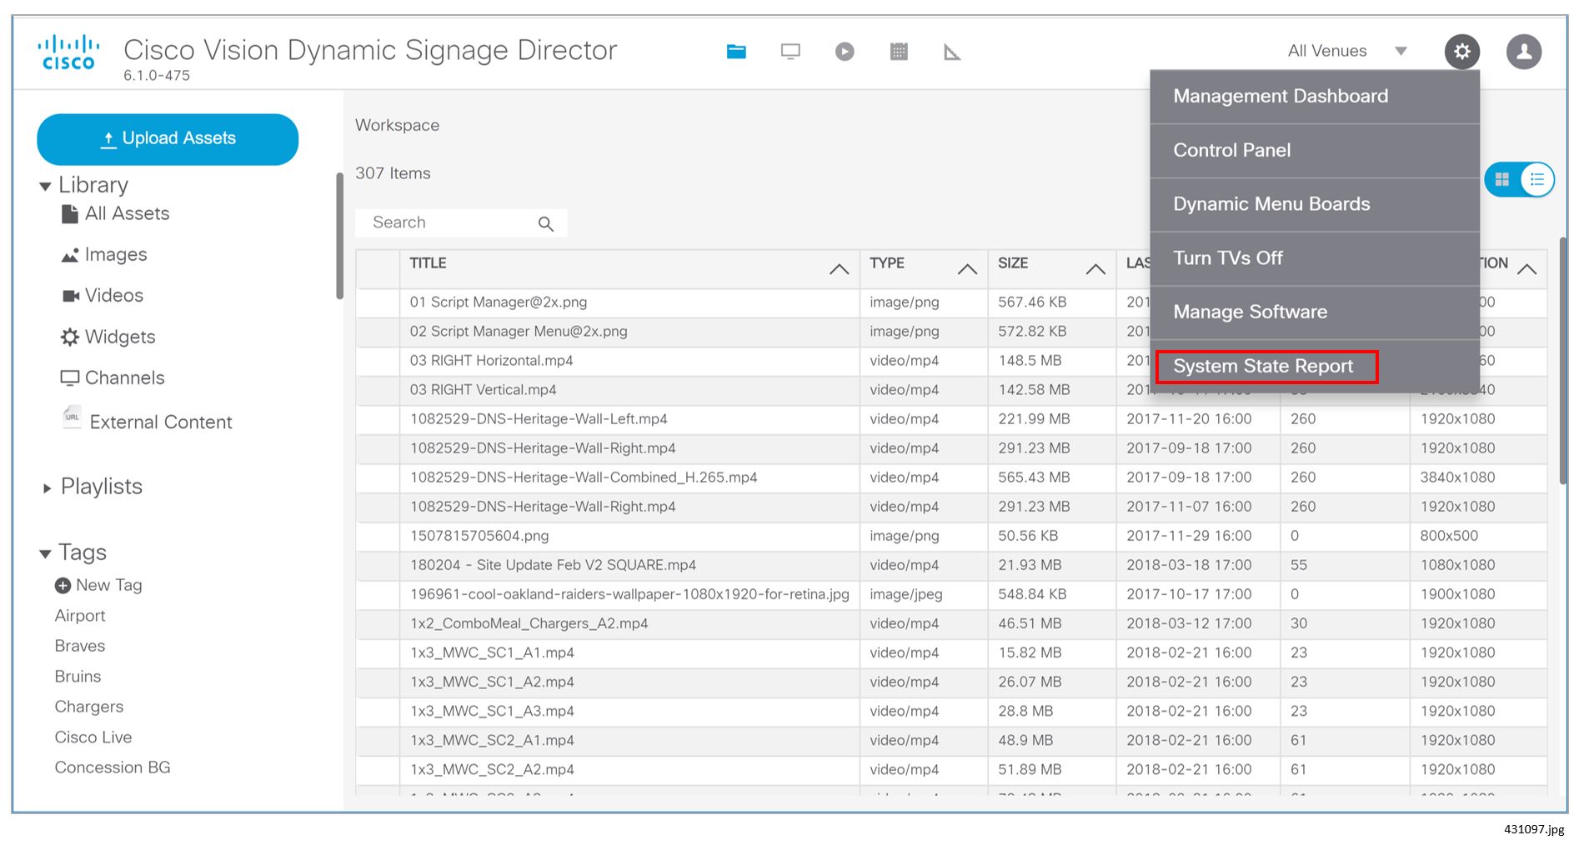The height and width of the screenshot is (845, 1594).
Task: Sort assets by the TITLE column arrow
Action: [839, 268]
